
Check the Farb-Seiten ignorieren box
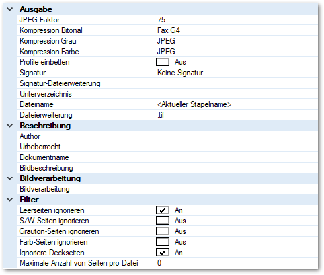(x=163, y=242)
